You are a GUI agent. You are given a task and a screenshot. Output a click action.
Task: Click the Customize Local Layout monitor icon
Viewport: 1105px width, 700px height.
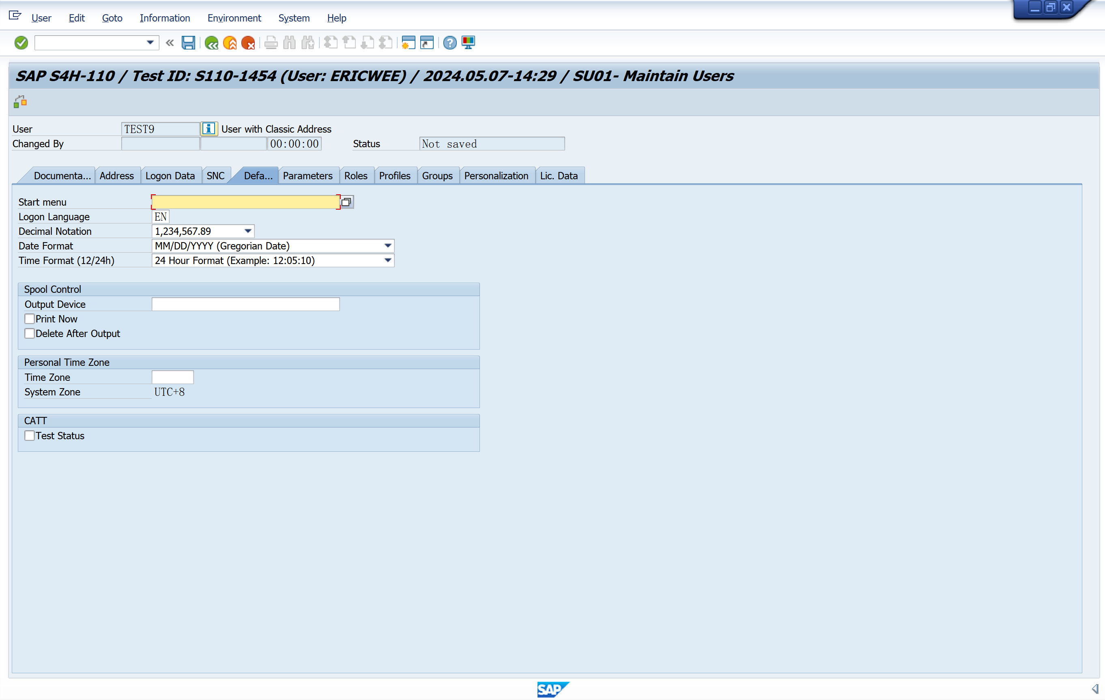pyautogui.click(x=469, y=43)
